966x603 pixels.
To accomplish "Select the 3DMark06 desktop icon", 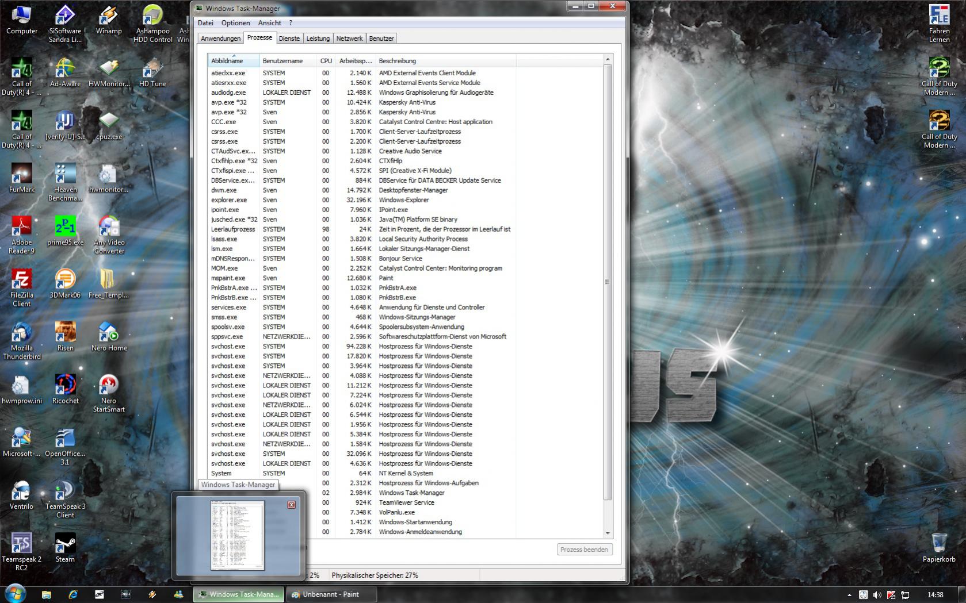I will tap(65, 285).
